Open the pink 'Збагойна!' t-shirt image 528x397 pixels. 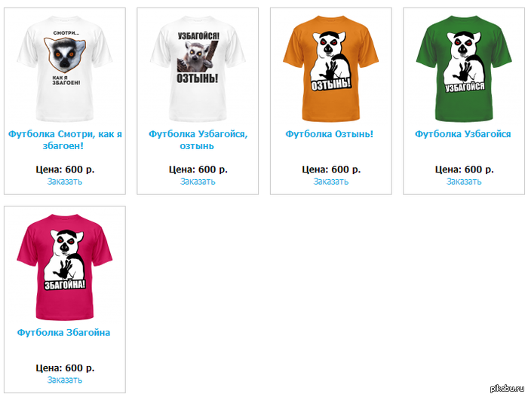tap(65, 267)
